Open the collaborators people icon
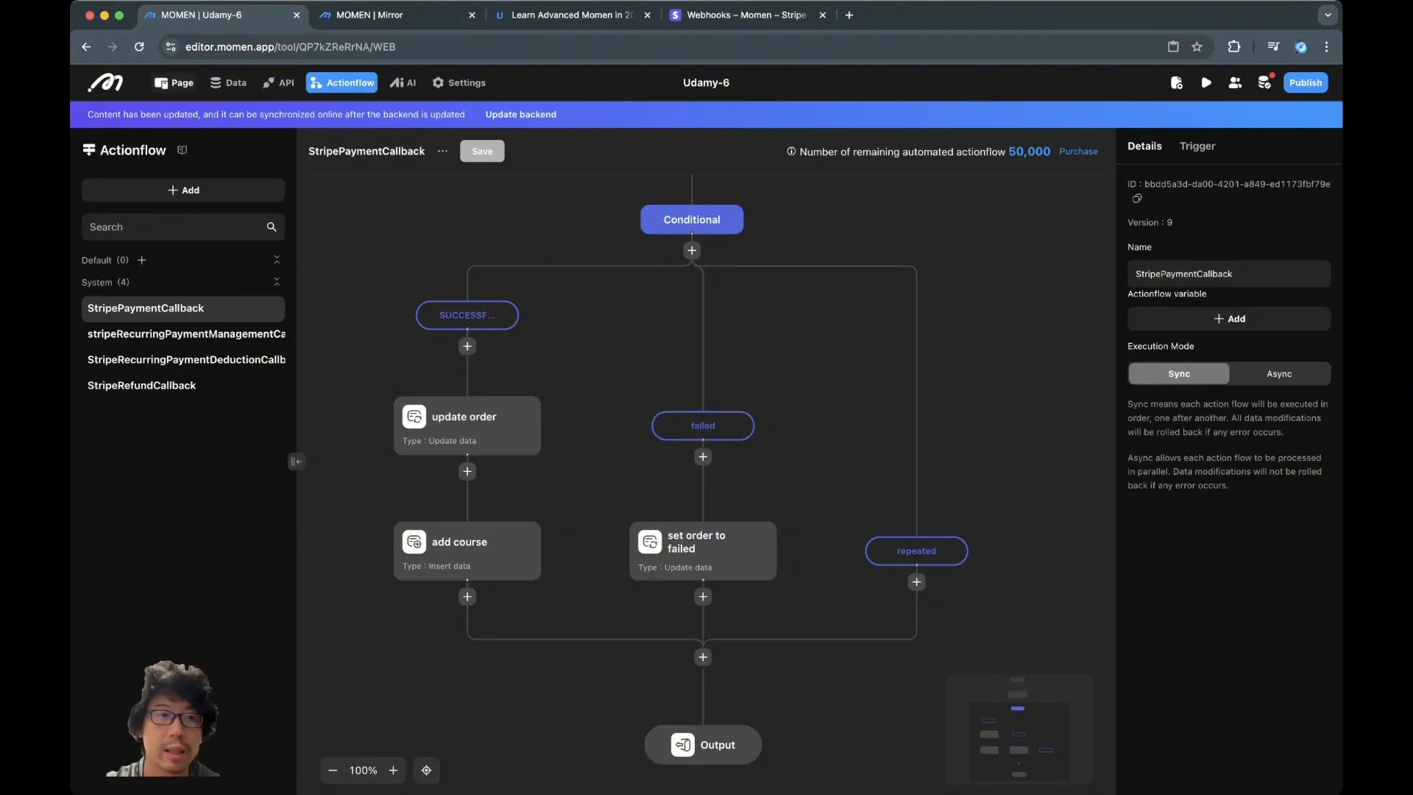 (1235, 83)
